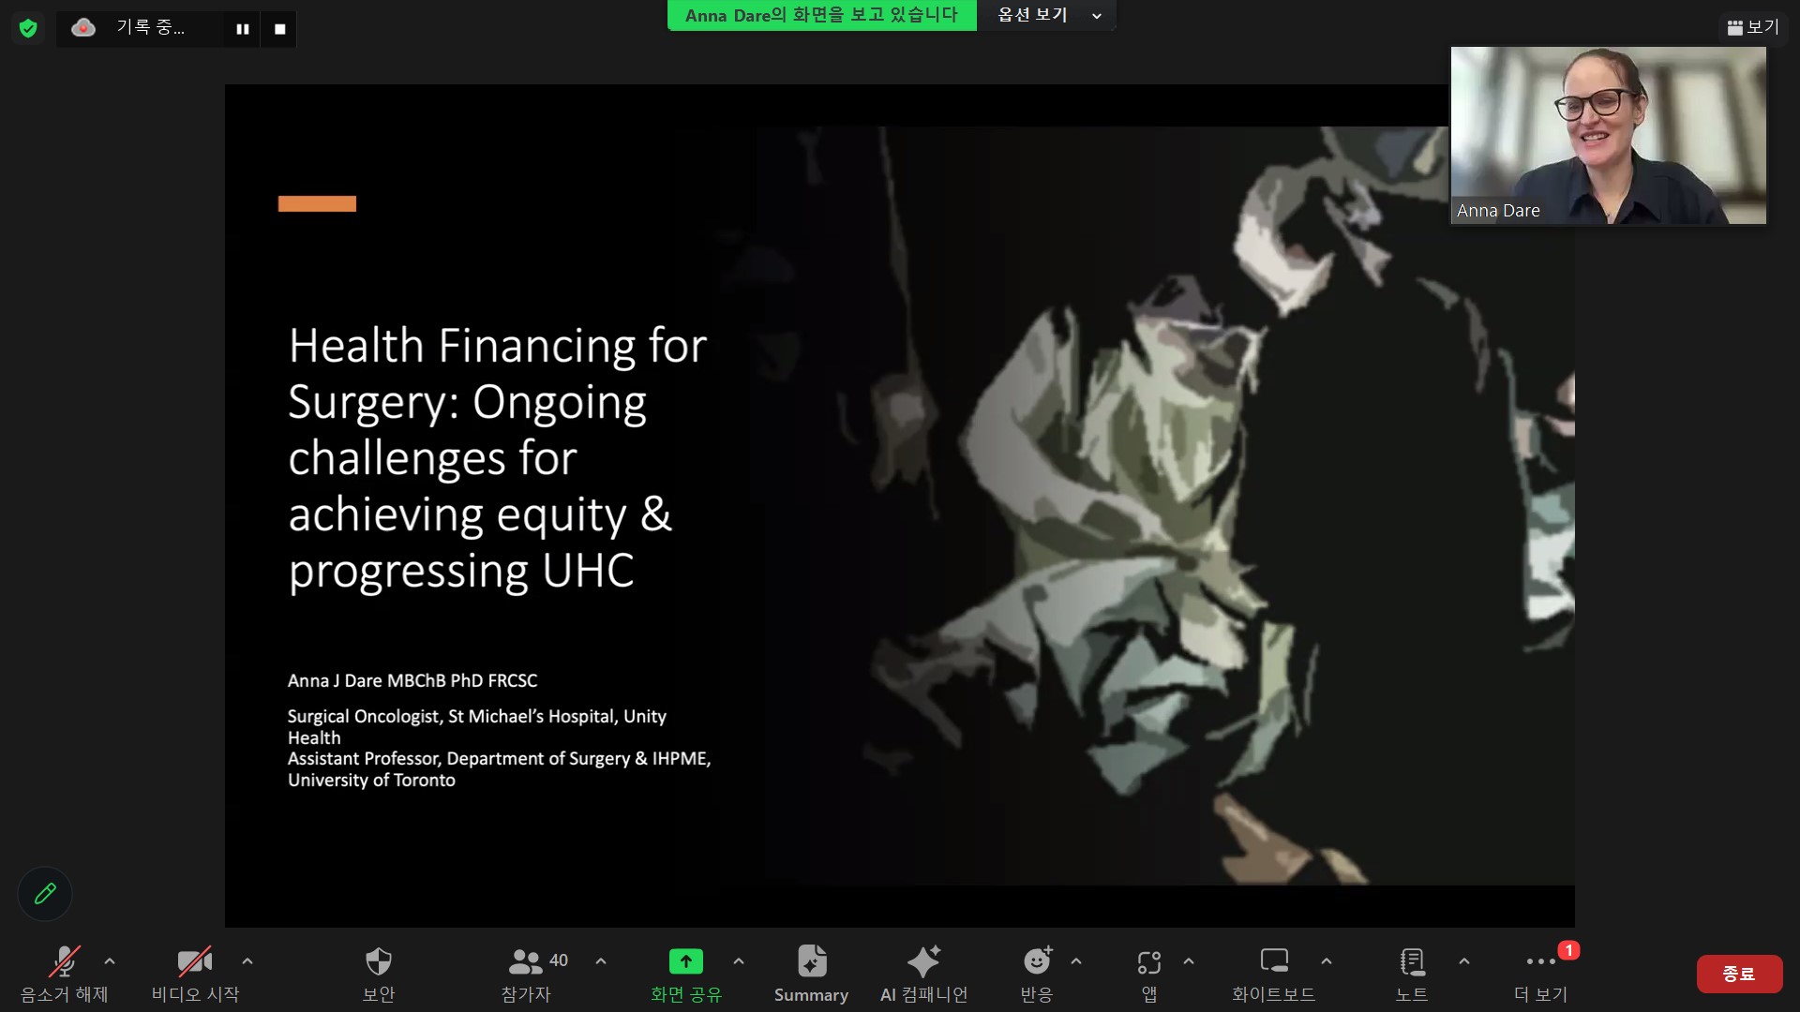Open the meeting Summary tool
The image size is (1800, 1012).
point(811,975)
